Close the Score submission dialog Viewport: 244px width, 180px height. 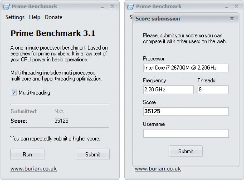[232, 19]
